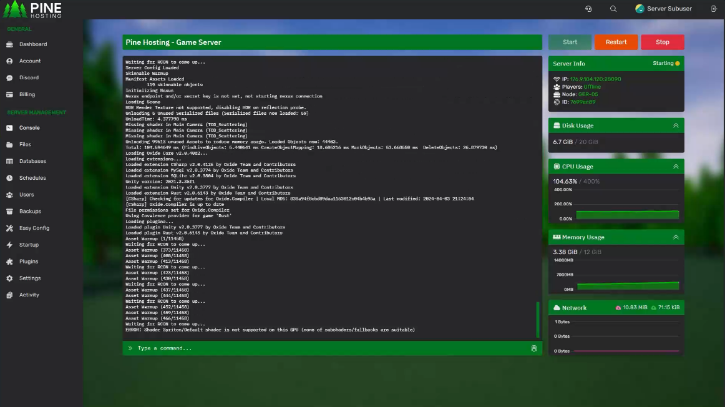This screenshot has height=407, width=725.
Task: Click the CPU Usage chip icon
Action: pos(557,167)
